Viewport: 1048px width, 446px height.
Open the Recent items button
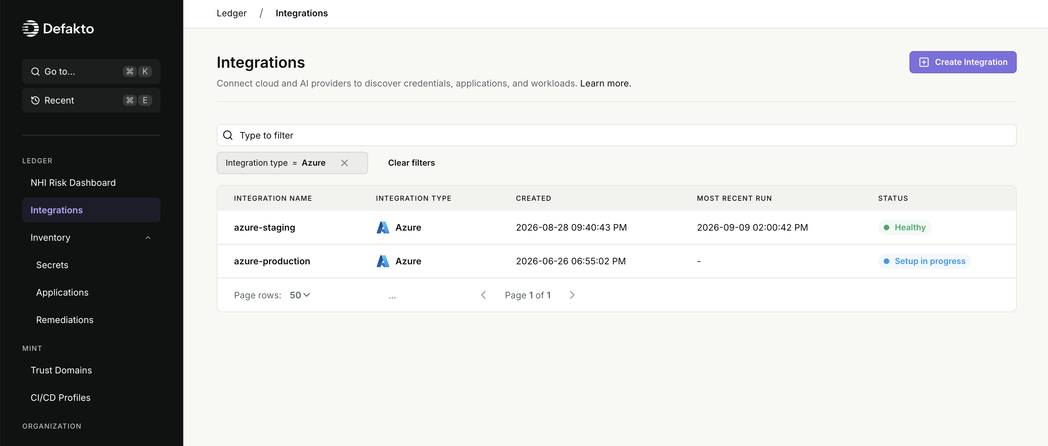[91, 100]
